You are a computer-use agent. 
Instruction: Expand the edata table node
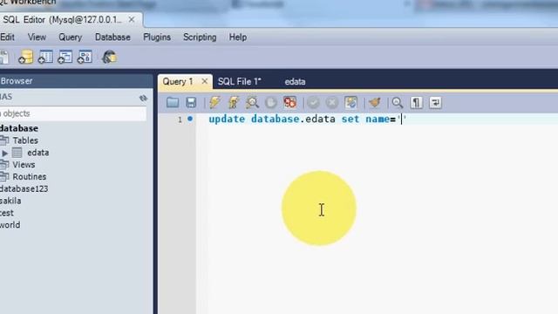pyautogui.click(x=4, y=154)
